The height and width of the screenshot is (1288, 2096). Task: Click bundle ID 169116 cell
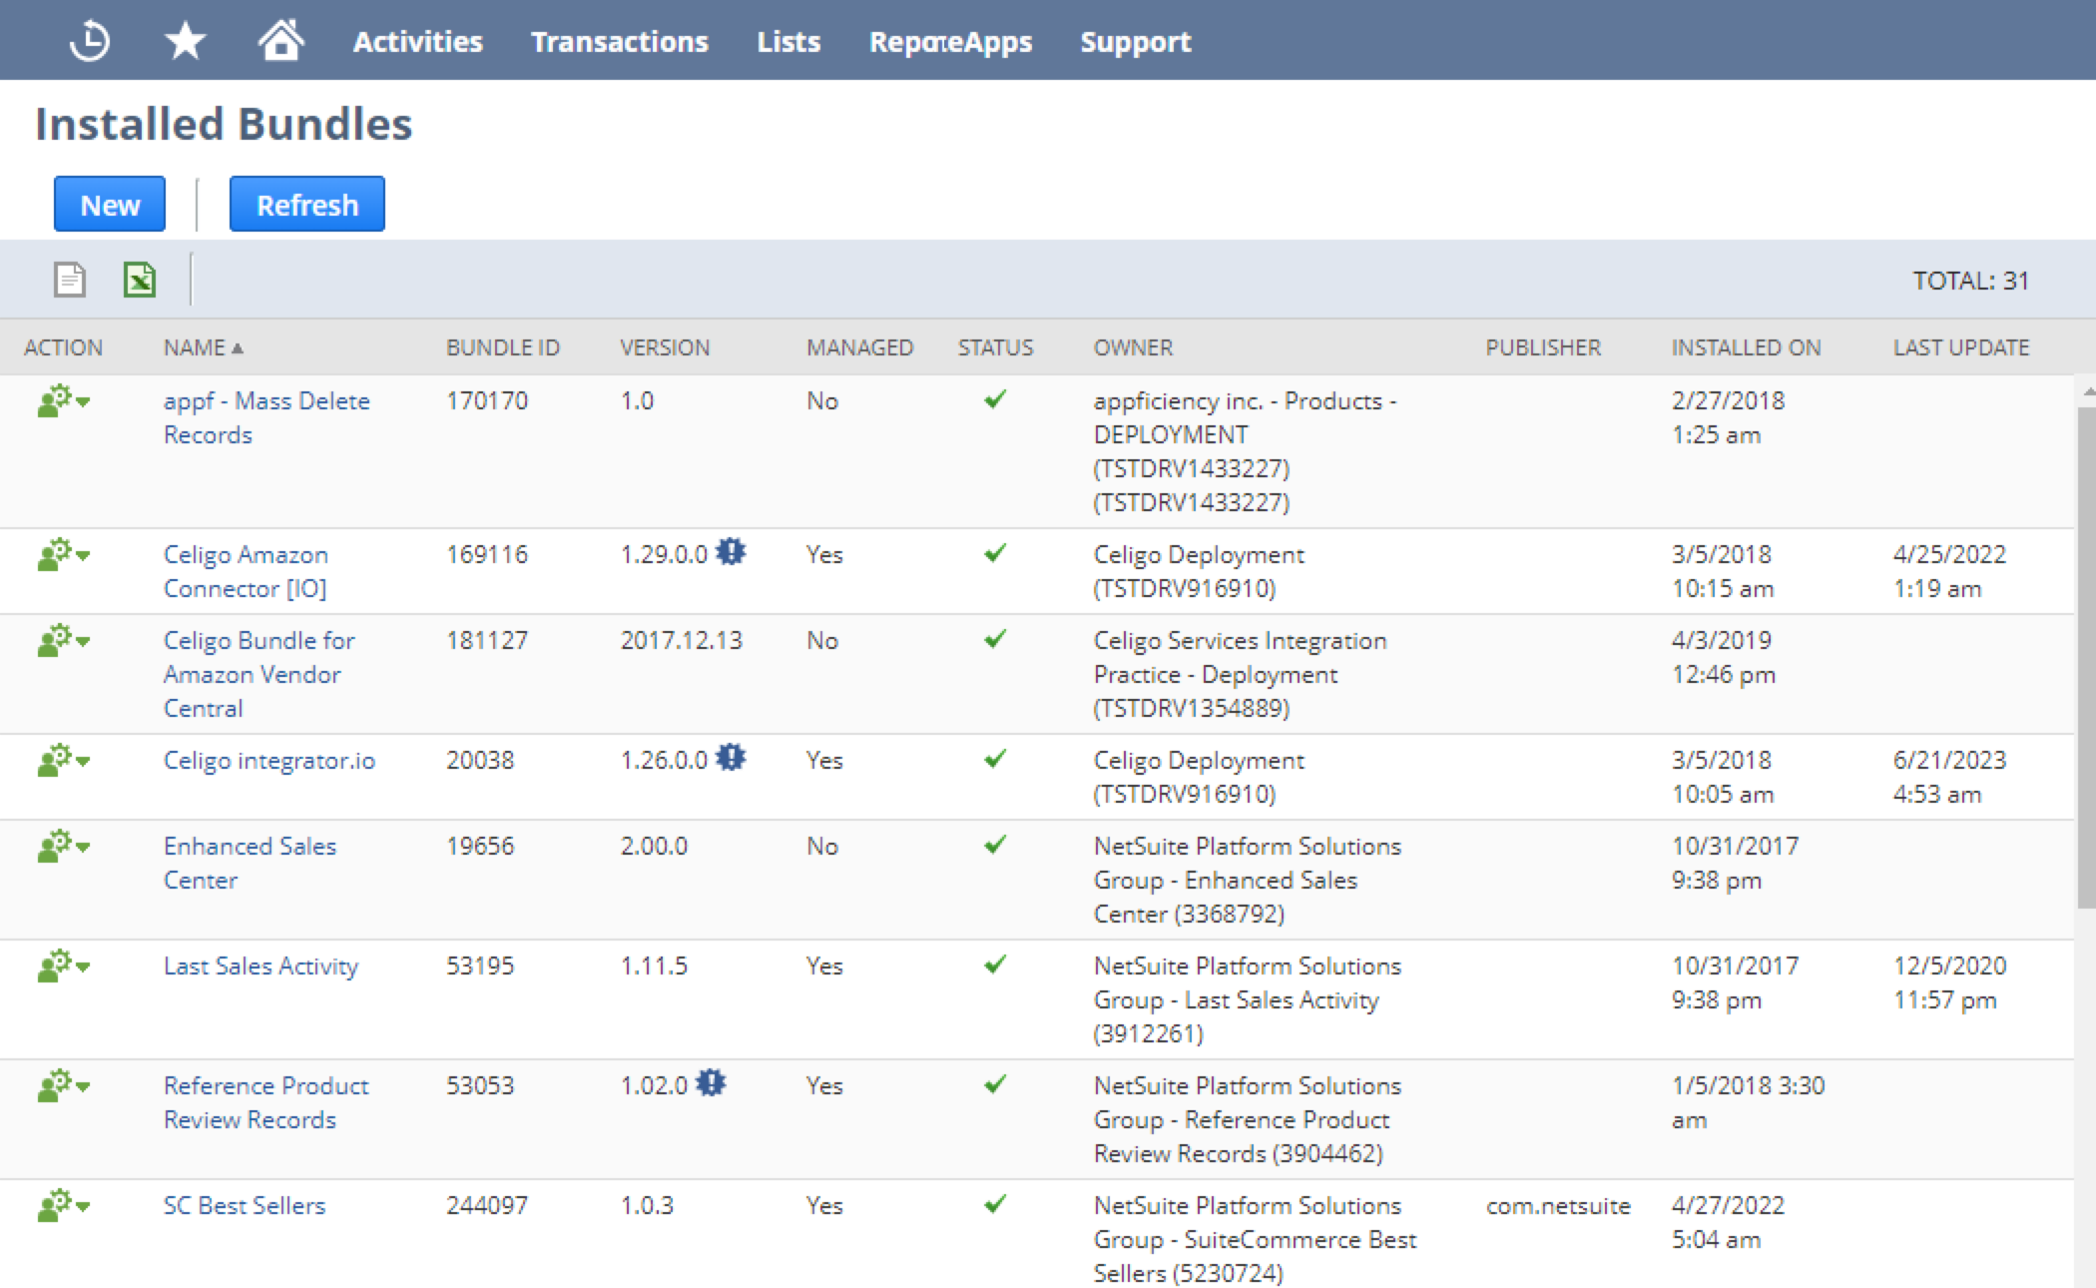tap(487, 555)
